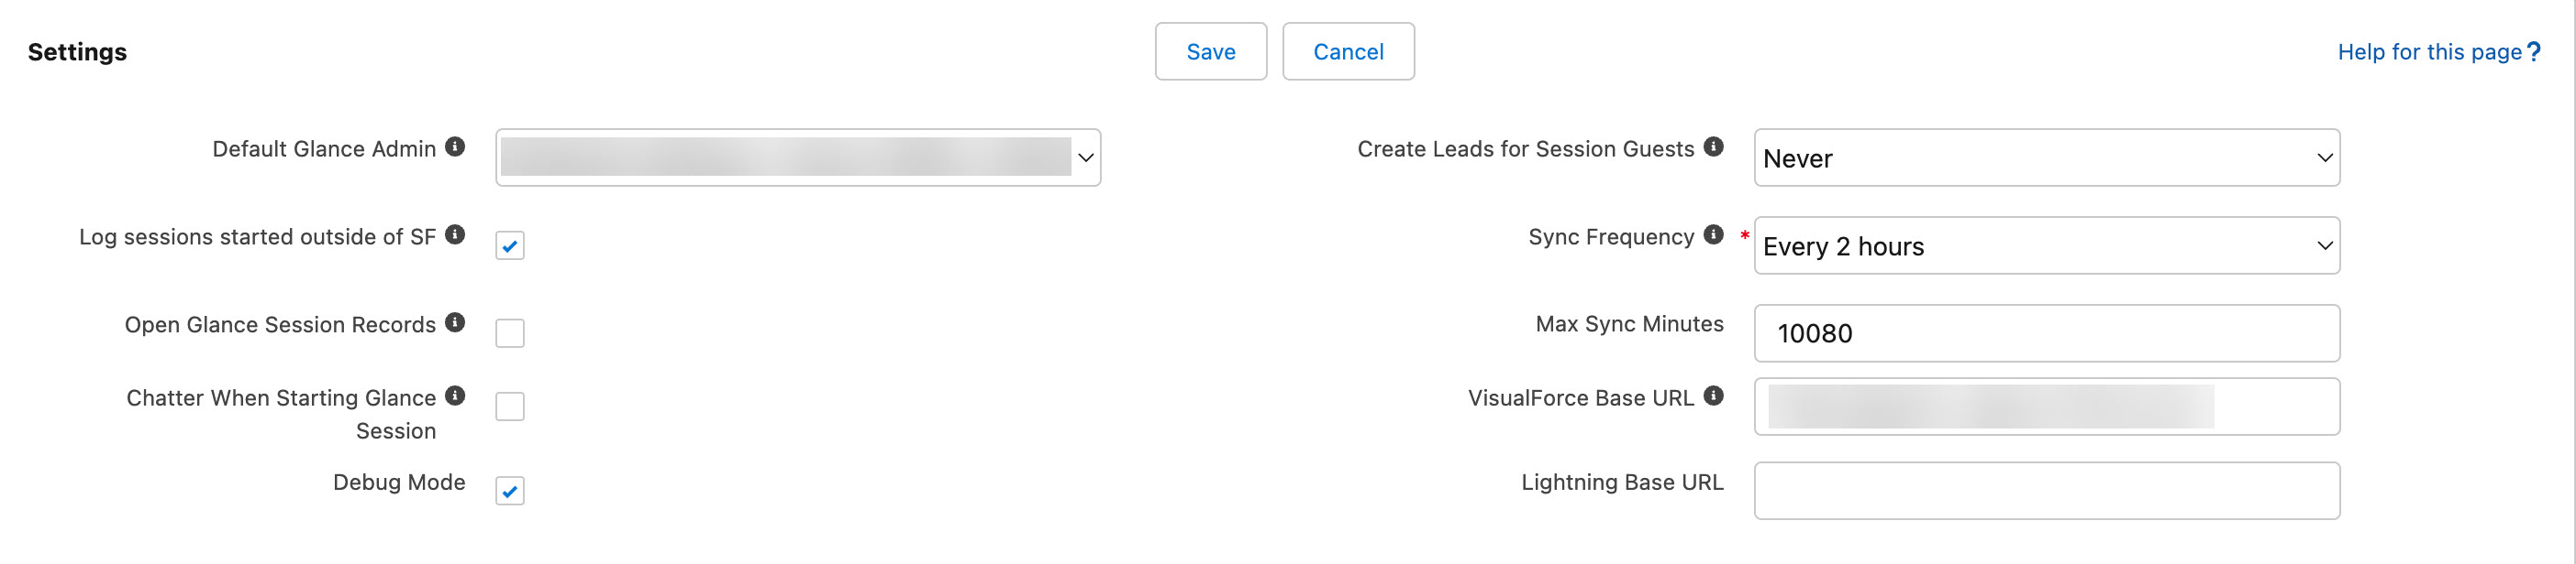This screenshot has height=564, width=2576.
Task: Click info icon next to Sync Frequency
Action: [x=1713, y=234]
